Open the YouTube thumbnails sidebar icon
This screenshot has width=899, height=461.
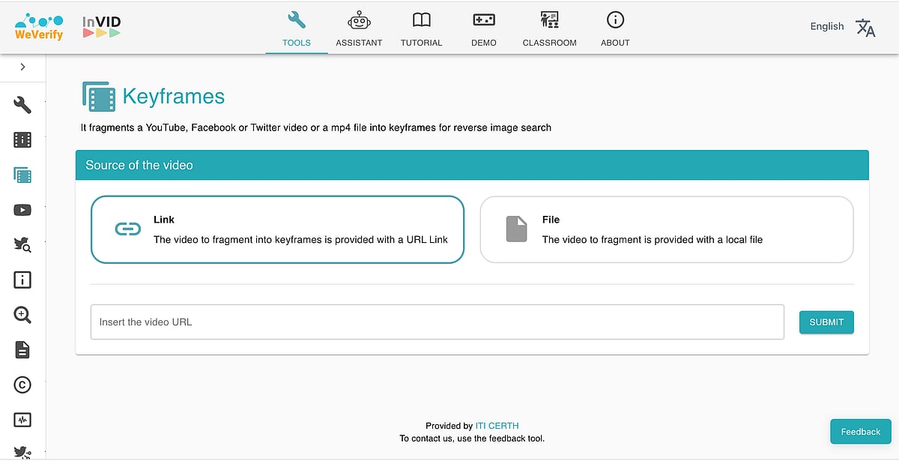[22, 210]
